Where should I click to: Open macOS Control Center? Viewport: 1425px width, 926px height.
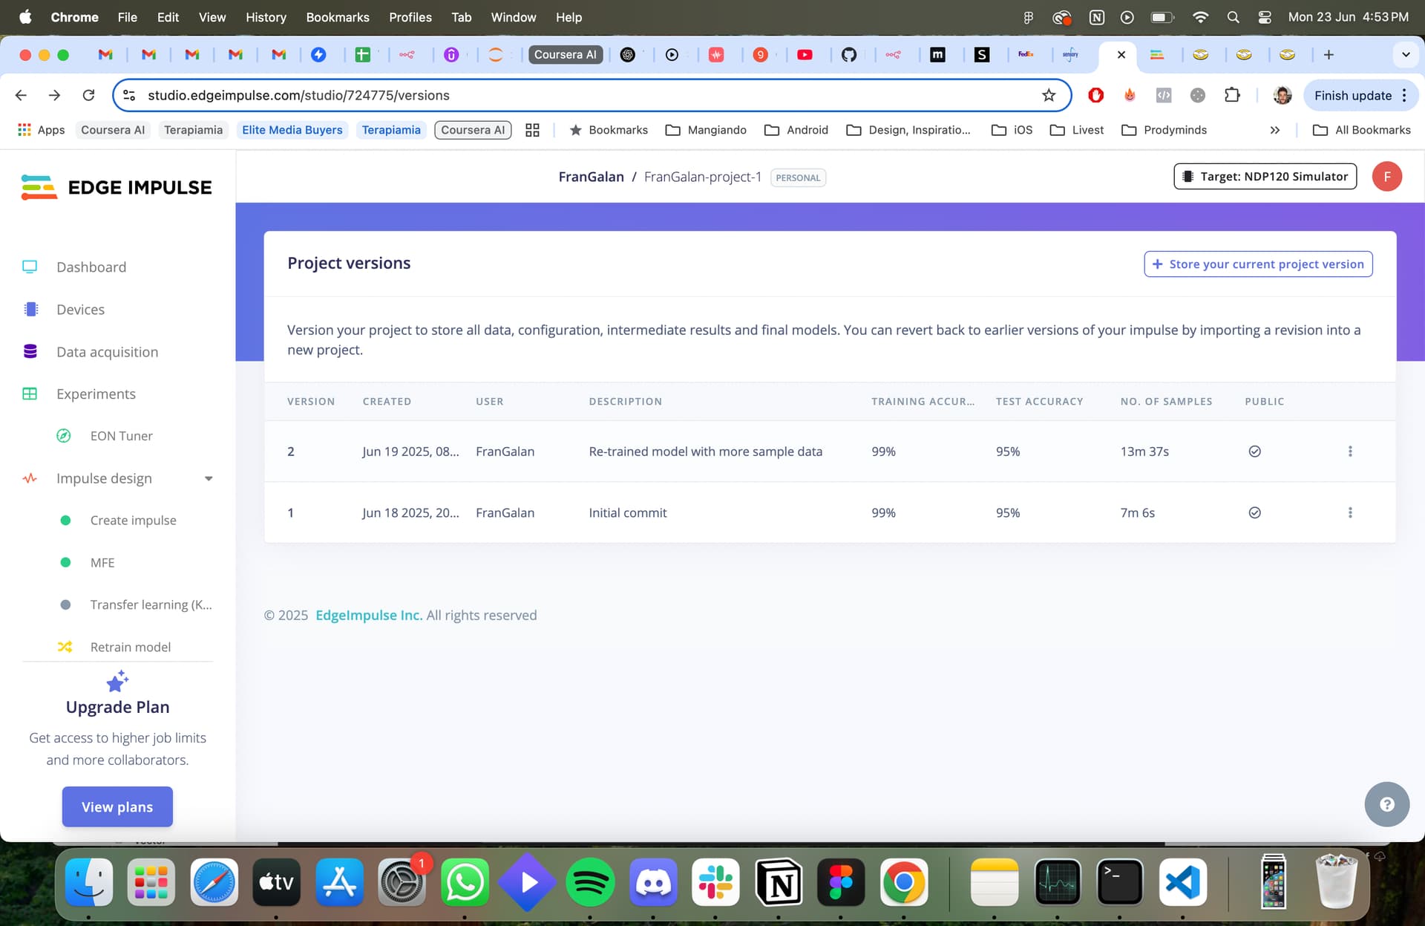pos(1265,17)
